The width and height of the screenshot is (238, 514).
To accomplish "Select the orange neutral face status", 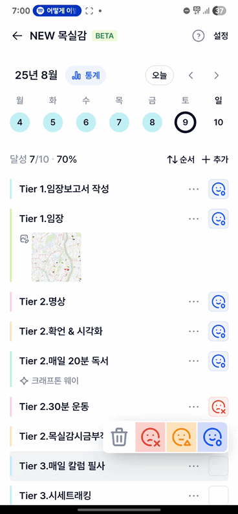I will click(182, 437).
